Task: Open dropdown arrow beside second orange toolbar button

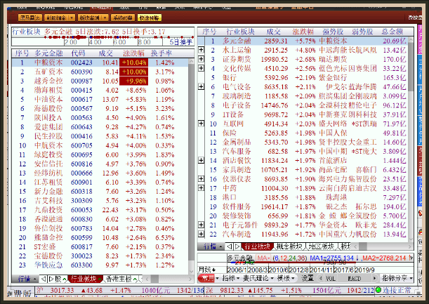Action: pyautogui.click(x=72, y=18)
